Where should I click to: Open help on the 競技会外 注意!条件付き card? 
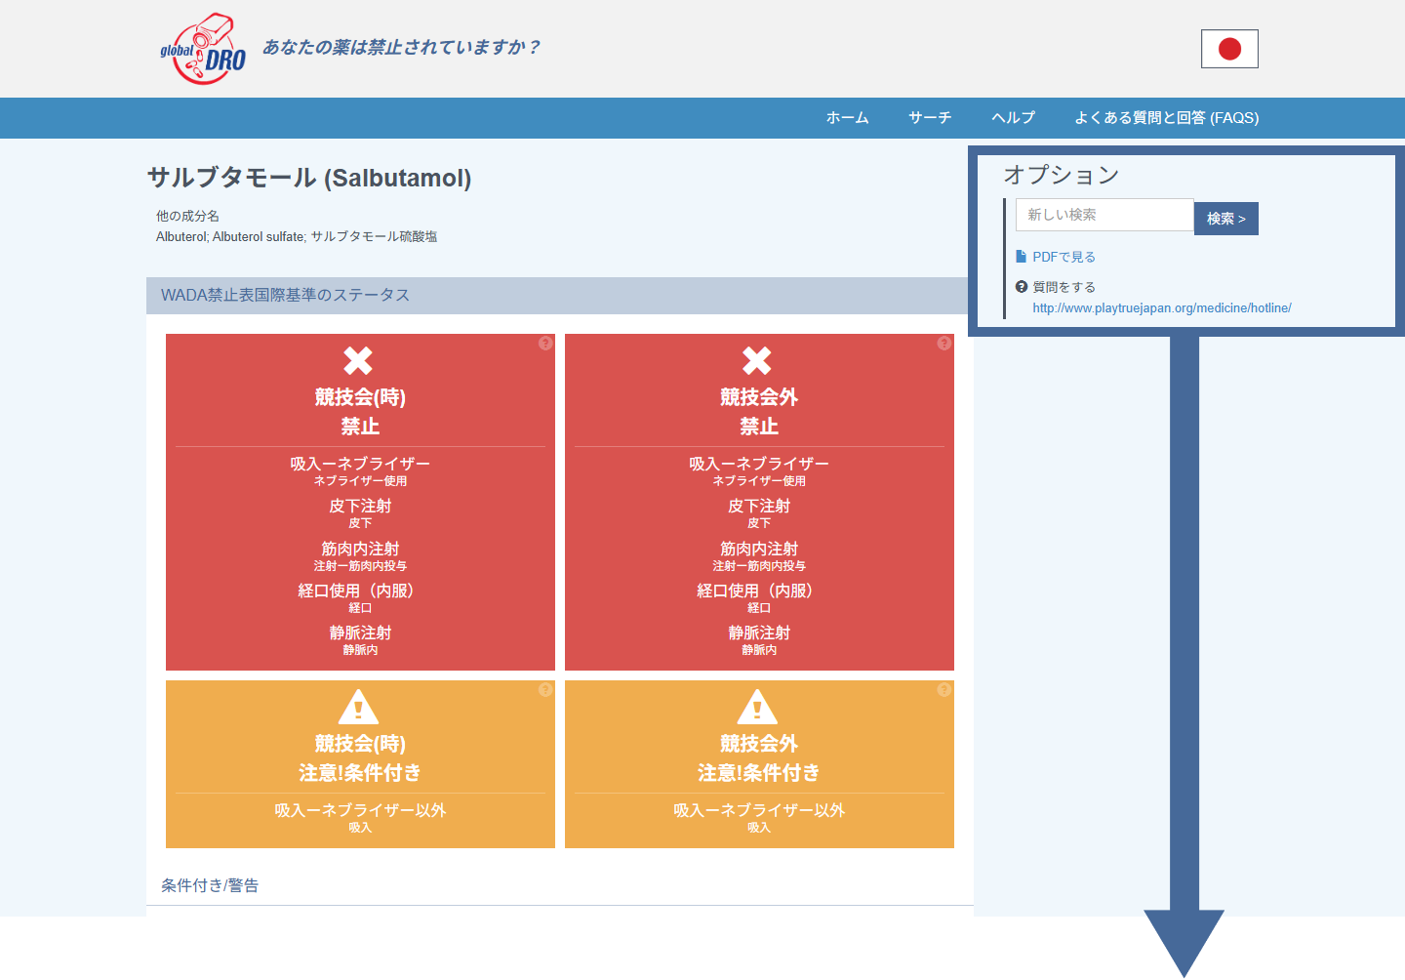(x=943, y=689)
